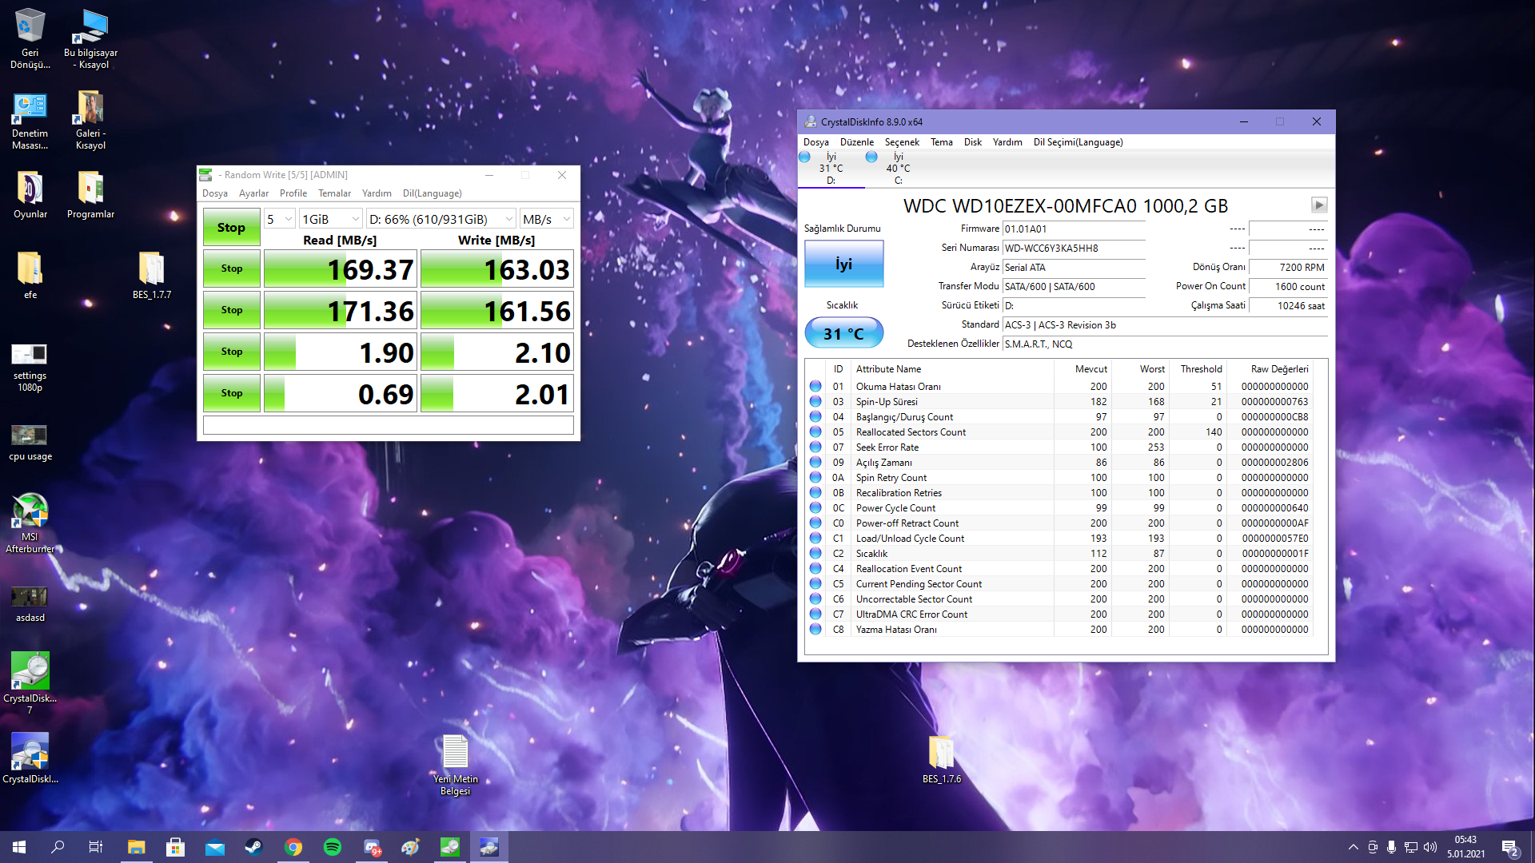Click Stop button beside 169.37 row
Image resolution: width=1535 pixels, height=863 pixels.
coord(231,268)
